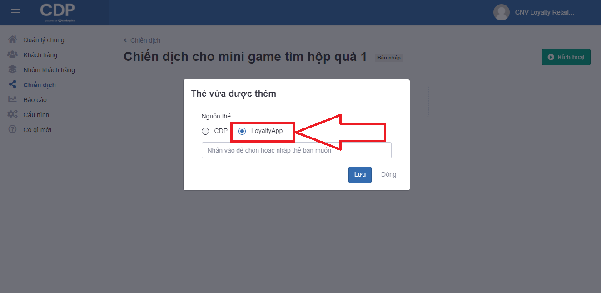Click the Đóng button
The height and width of the screenshot is (296, 601).
click(388, 175)
